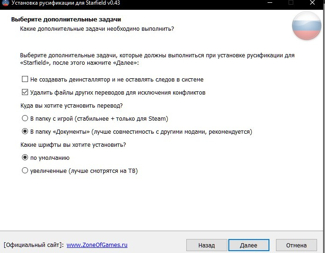Pick 'увеличенные' fonts radio button

pyautogui.click(x=25, y=171)
